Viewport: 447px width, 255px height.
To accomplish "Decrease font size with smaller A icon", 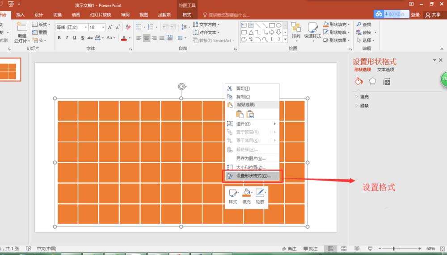I will [x=118, y=28].
